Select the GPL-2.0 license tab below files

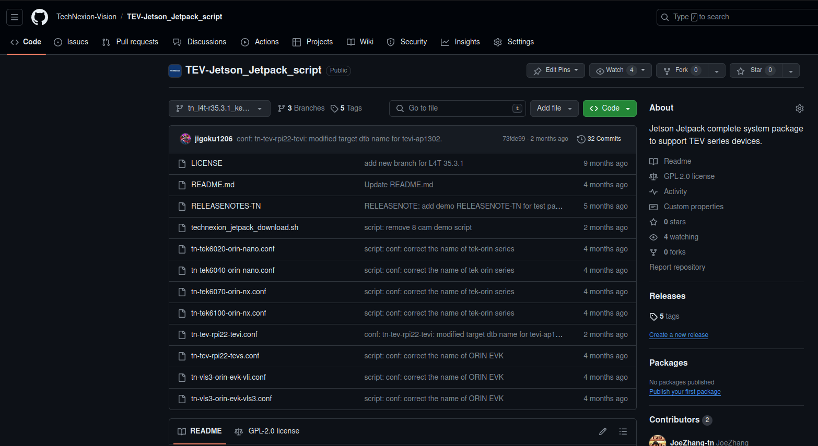pos(267,431)
